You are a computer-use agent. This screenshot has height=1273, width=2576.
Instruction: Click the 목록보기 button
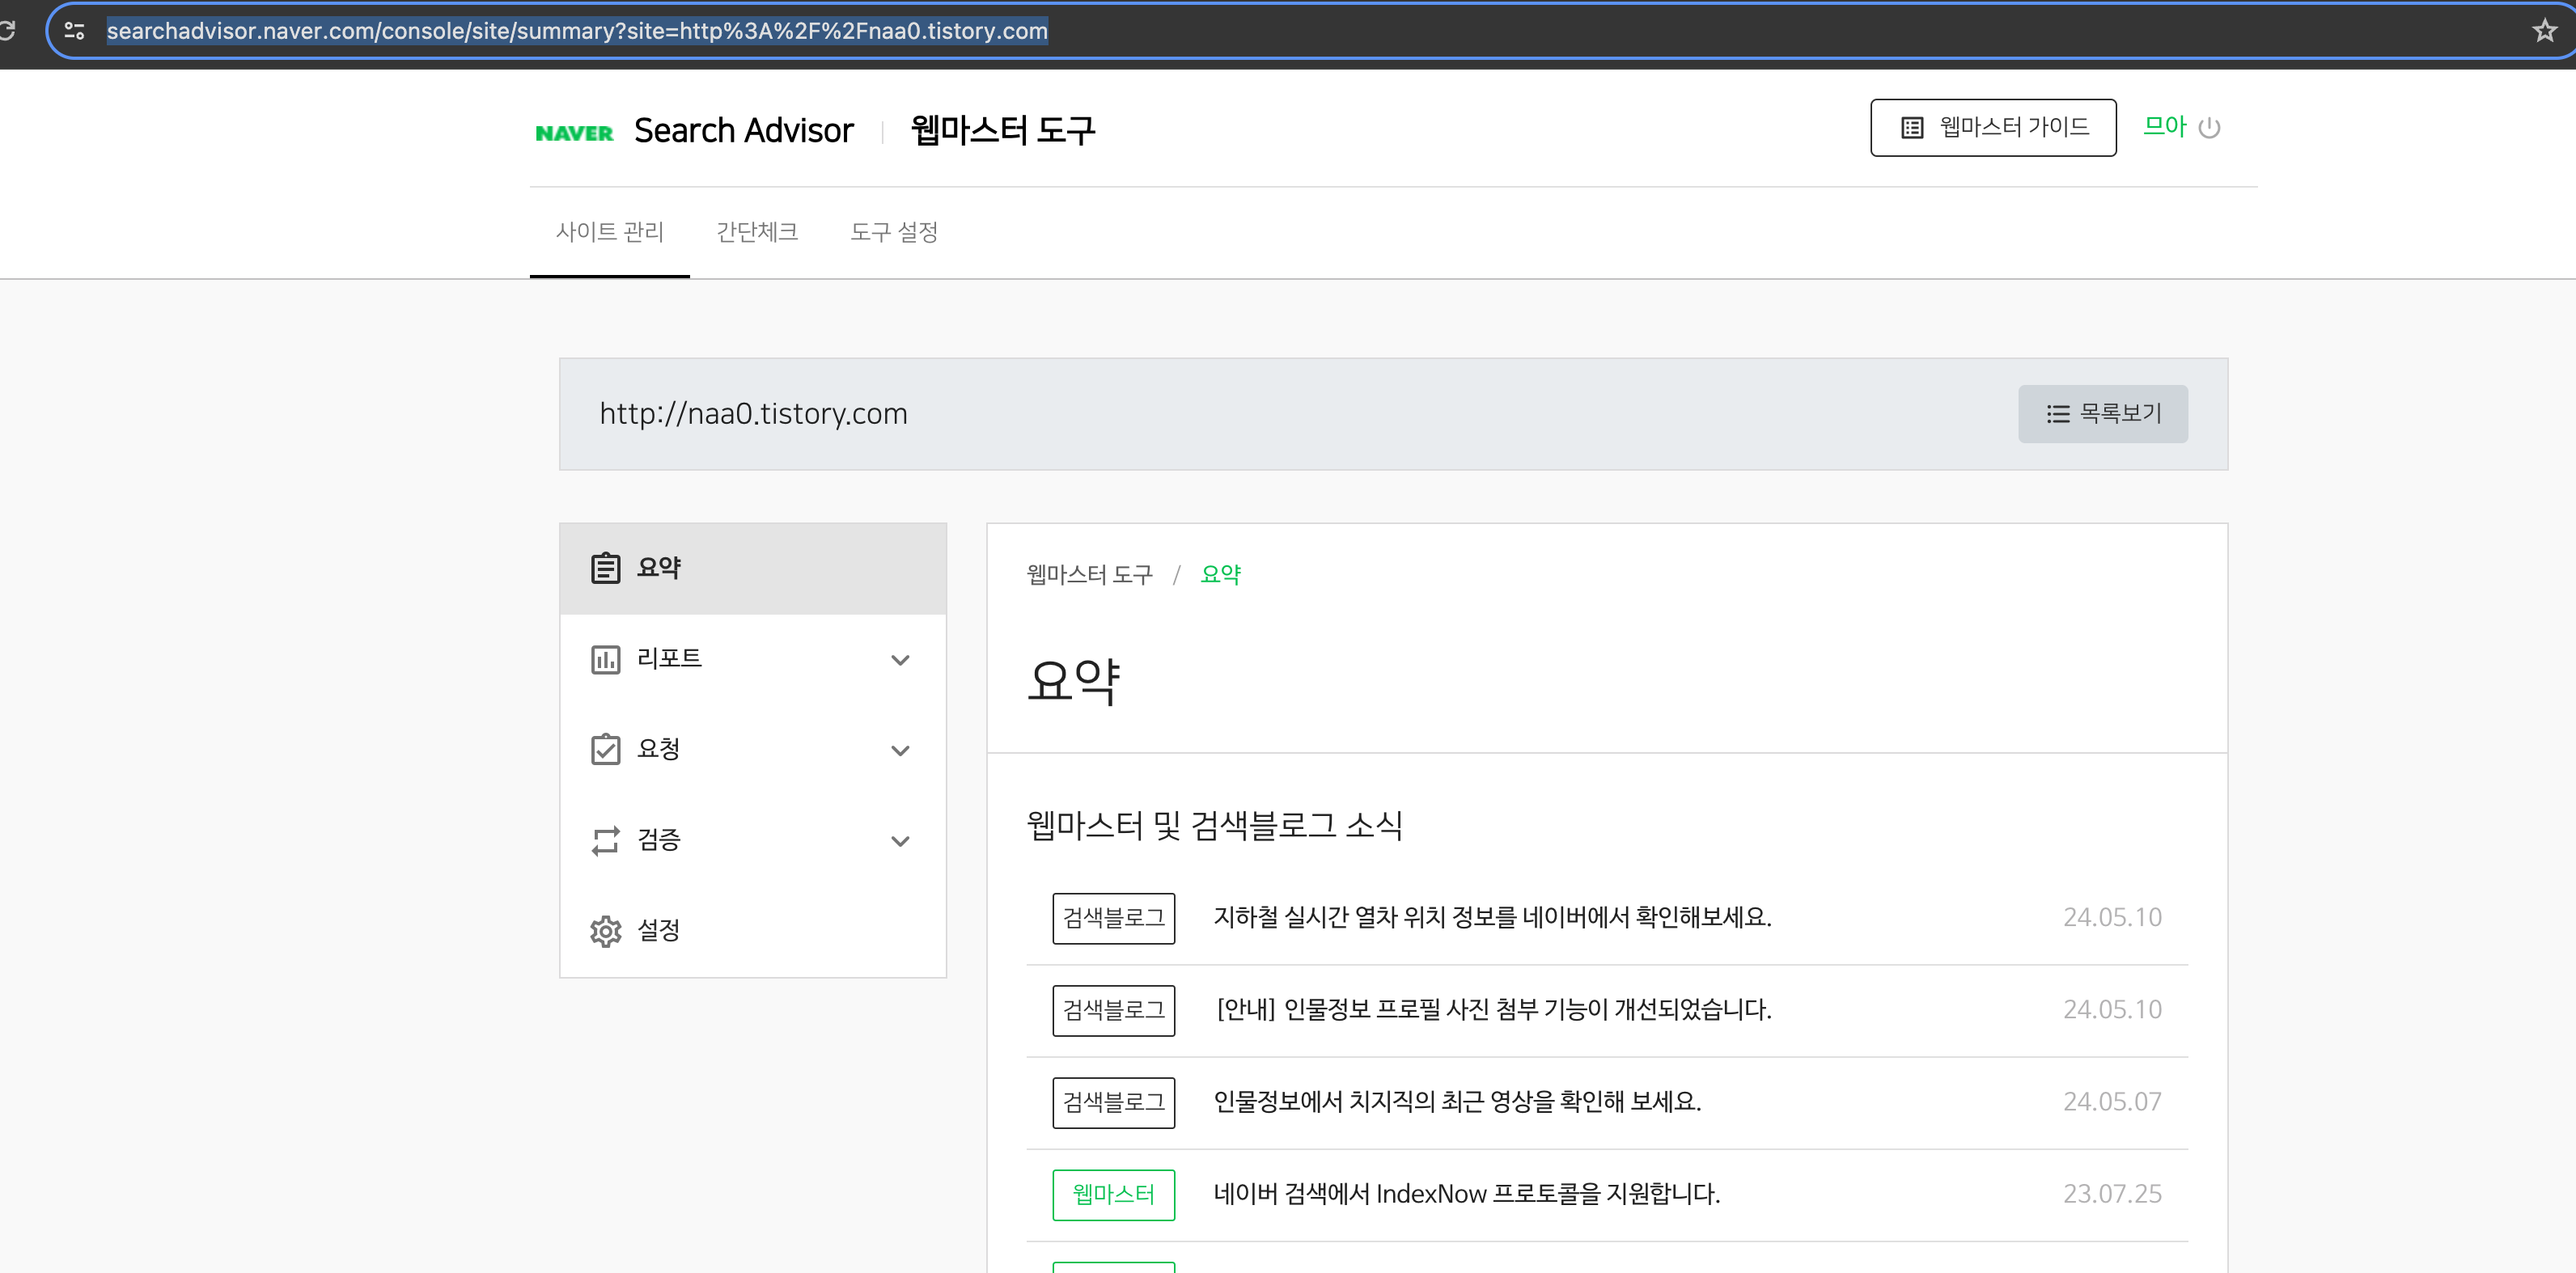click(x=2102, y=414)
